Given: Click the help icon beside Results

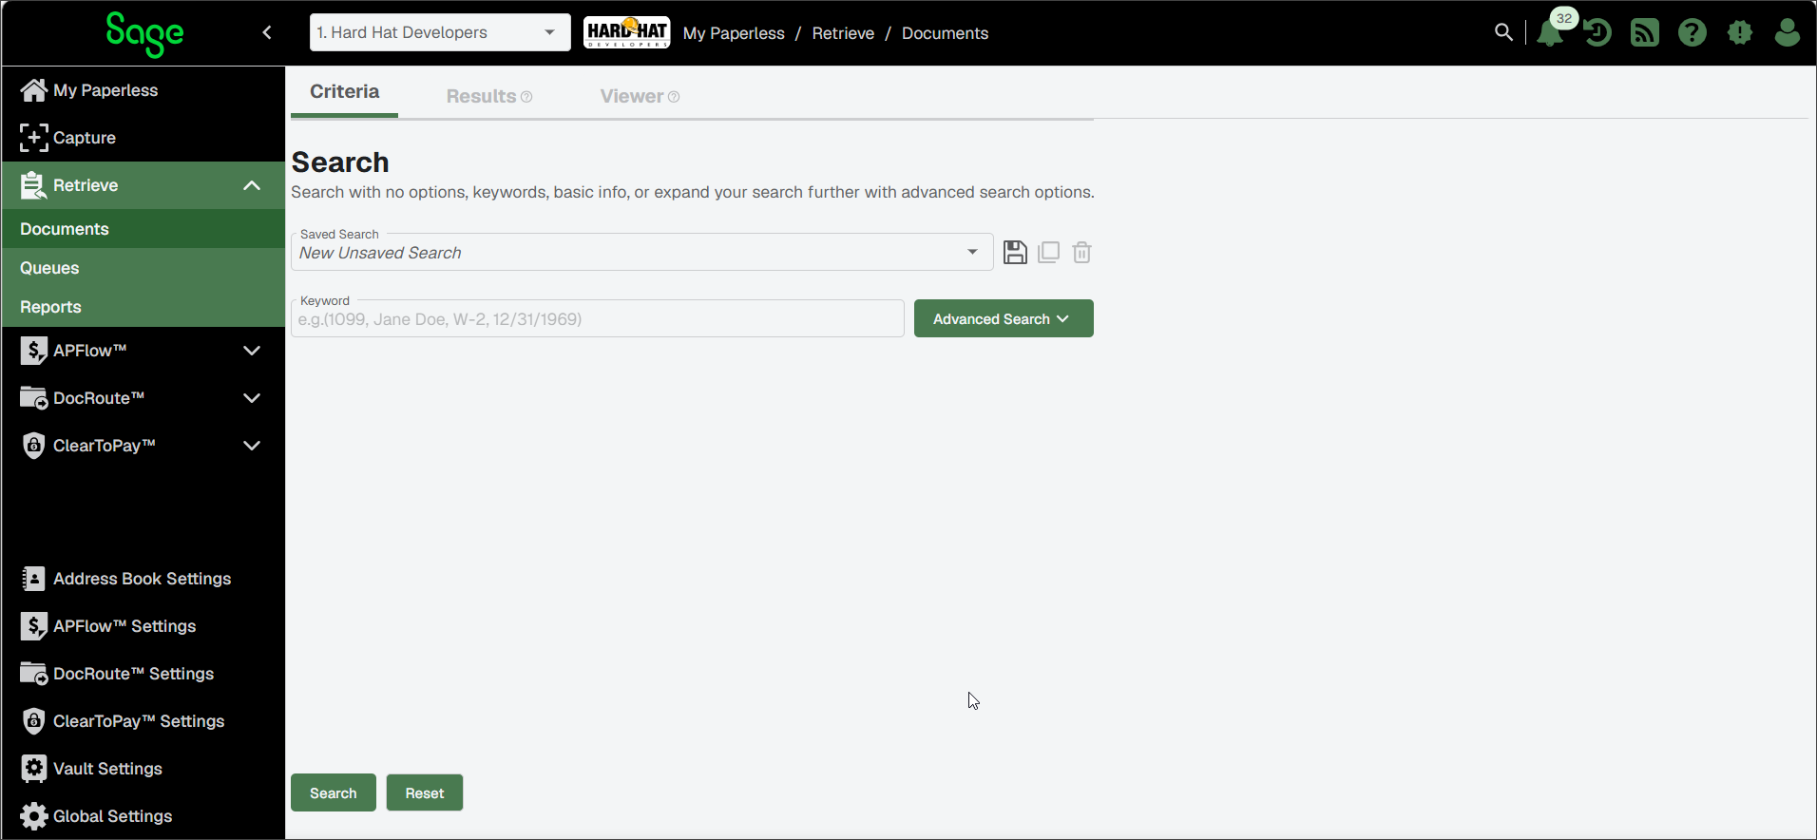Looking at the screenshot, I should pyautogui.click(x=526, y=97).
